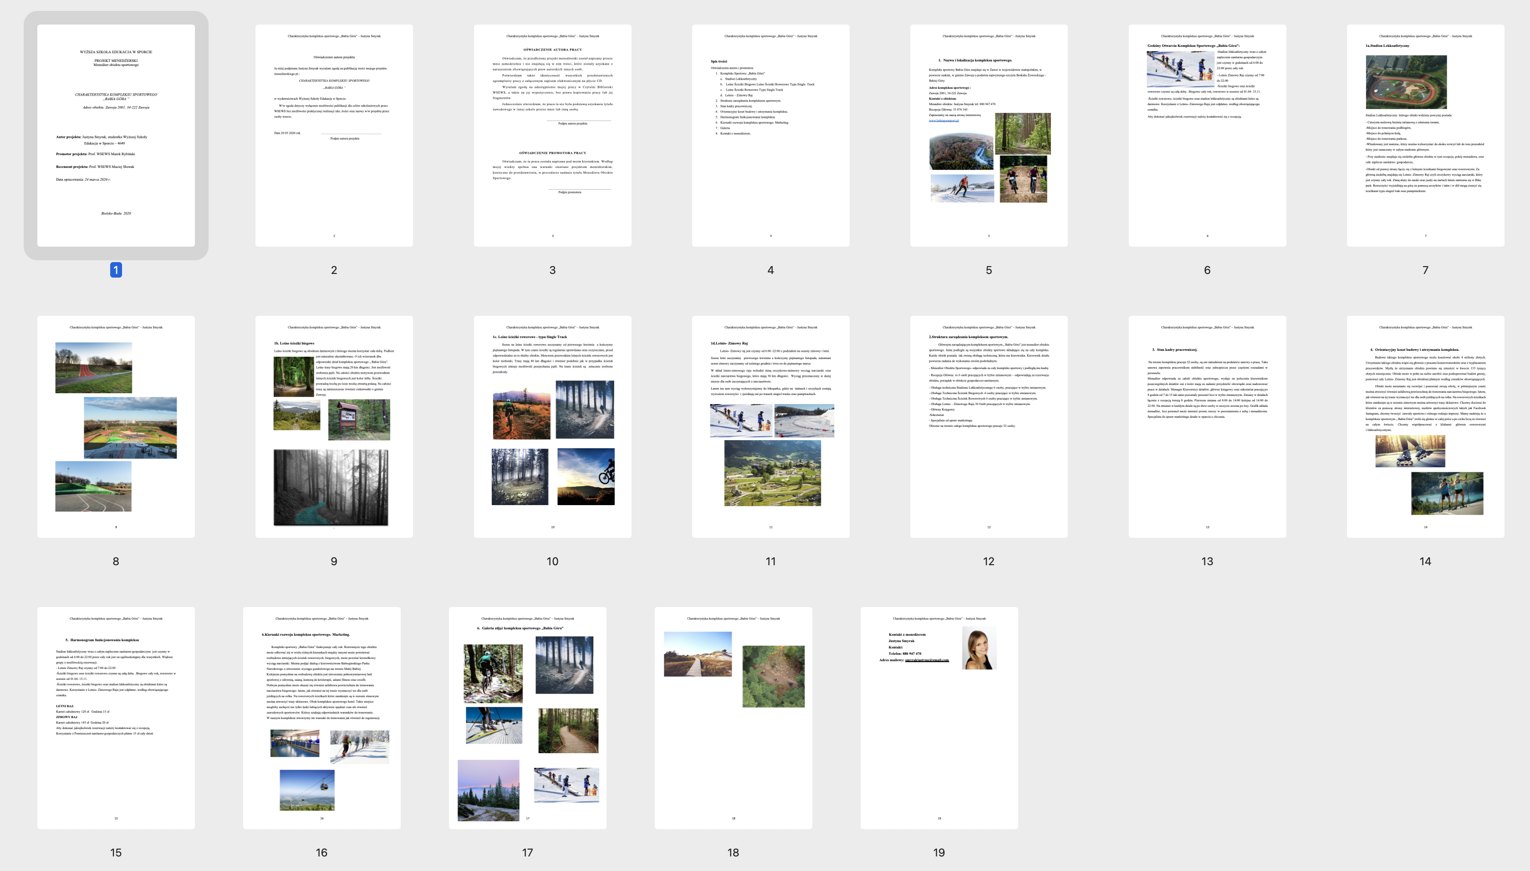Viewport: 1530px width, 871px height.
Task: Open page 18 thumbnail with two landscape photos
Action: click(x=733, y=718)
